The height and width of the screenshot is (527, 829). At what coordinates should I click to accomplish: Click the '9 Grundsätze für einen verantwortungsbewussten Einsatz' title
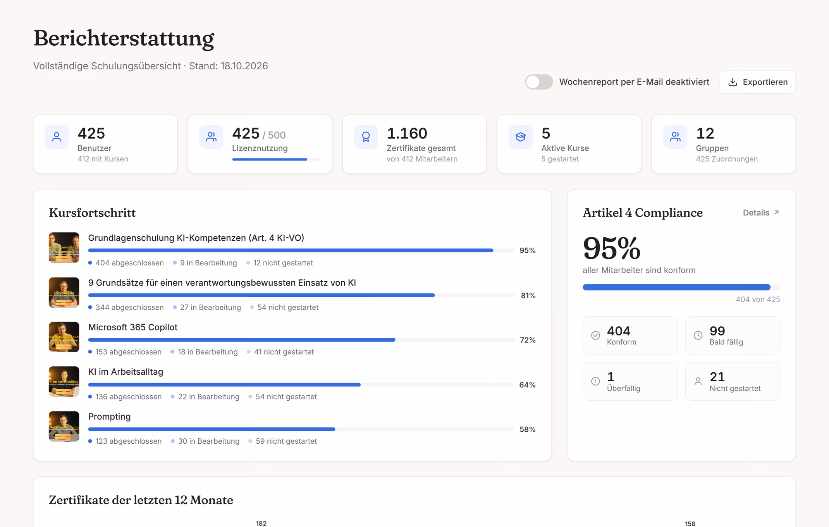tap(222, 282)
